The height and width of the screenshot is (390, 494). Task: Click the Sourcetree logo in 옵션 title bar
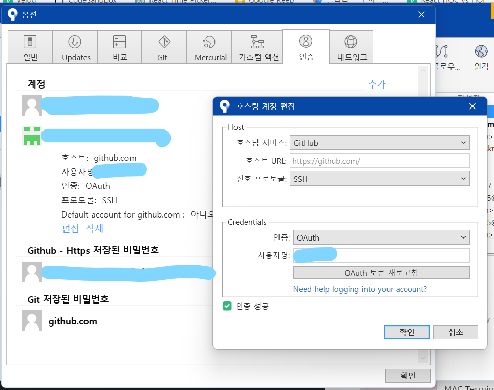point(13,14)
